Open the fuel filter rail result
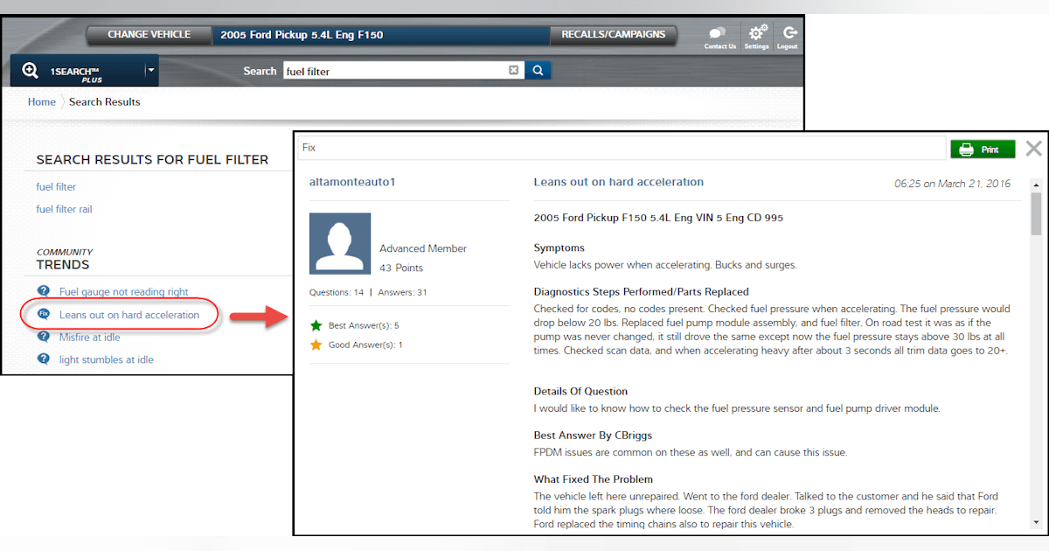 tap(64, 209)
